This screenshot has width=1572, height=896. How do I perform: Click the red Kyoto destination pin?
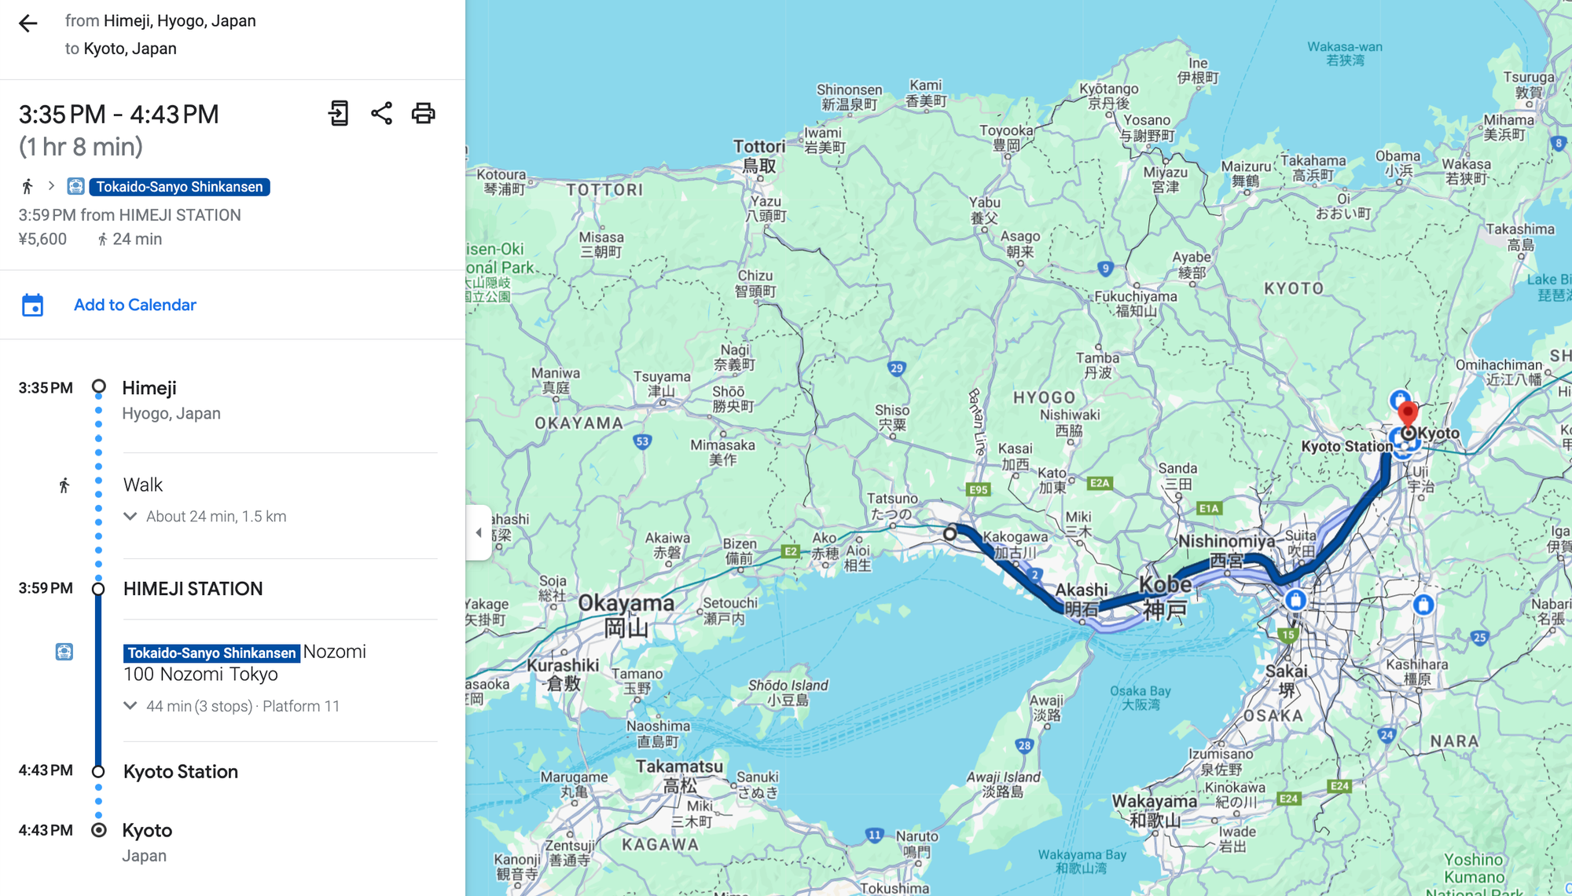coord(1408,413)
